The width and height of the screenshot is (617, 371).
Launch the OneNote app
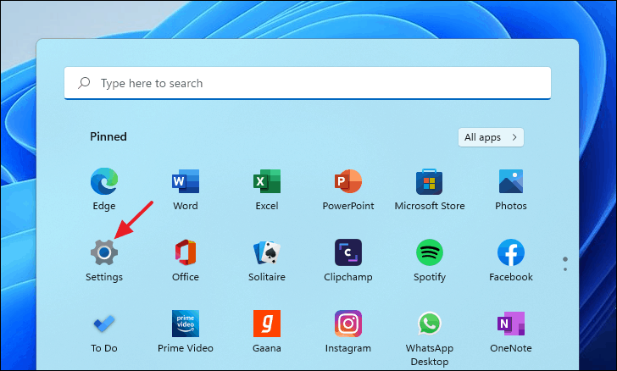[511, 324]
